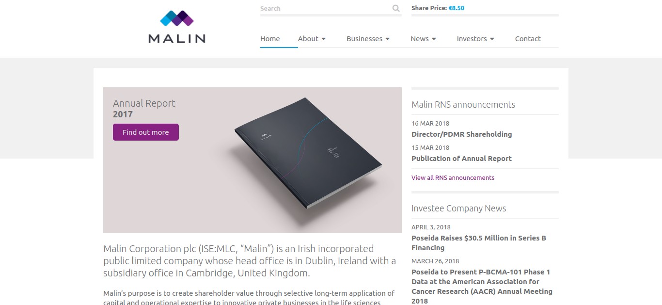Image resolution: width=662 pixels, height=305 pixels.
Task: Click the annual report book cover image
Action: point(308,153)
